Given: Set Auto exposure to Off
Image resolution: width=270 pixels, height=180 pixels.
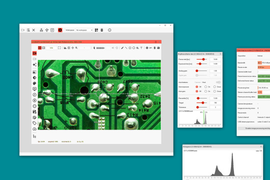Looking at the screenshot, I should (197, 87).
